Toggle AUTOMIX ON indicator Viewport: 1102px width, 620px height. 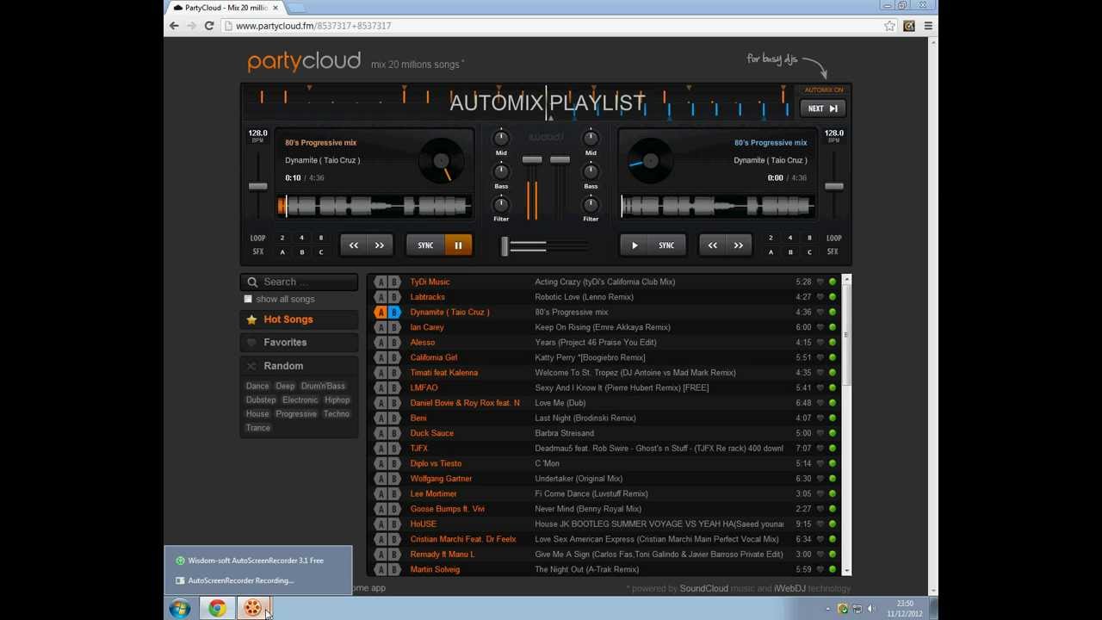point(824,90)
